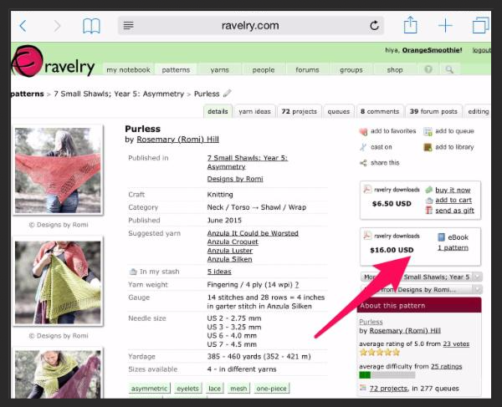Go back with the browser back arrow
Viewport: 502px width, 407px height.
pyautogui.click(x=23, y=26)
